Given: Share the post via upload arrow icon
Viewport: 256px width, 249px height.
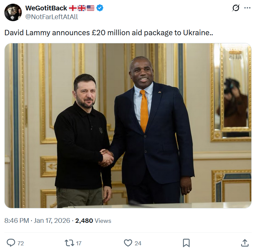Looking at the screenshot, I should pos(245,243).
